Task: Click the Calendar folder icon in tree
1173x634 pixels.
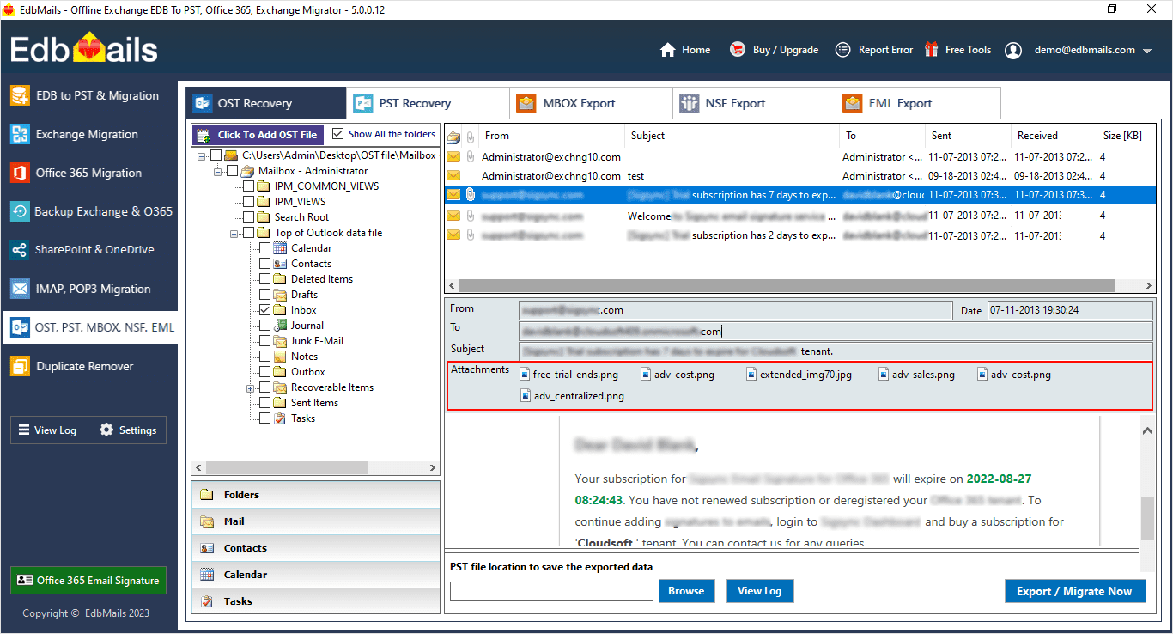Action: pyautogui.click(x=280, y=248)
